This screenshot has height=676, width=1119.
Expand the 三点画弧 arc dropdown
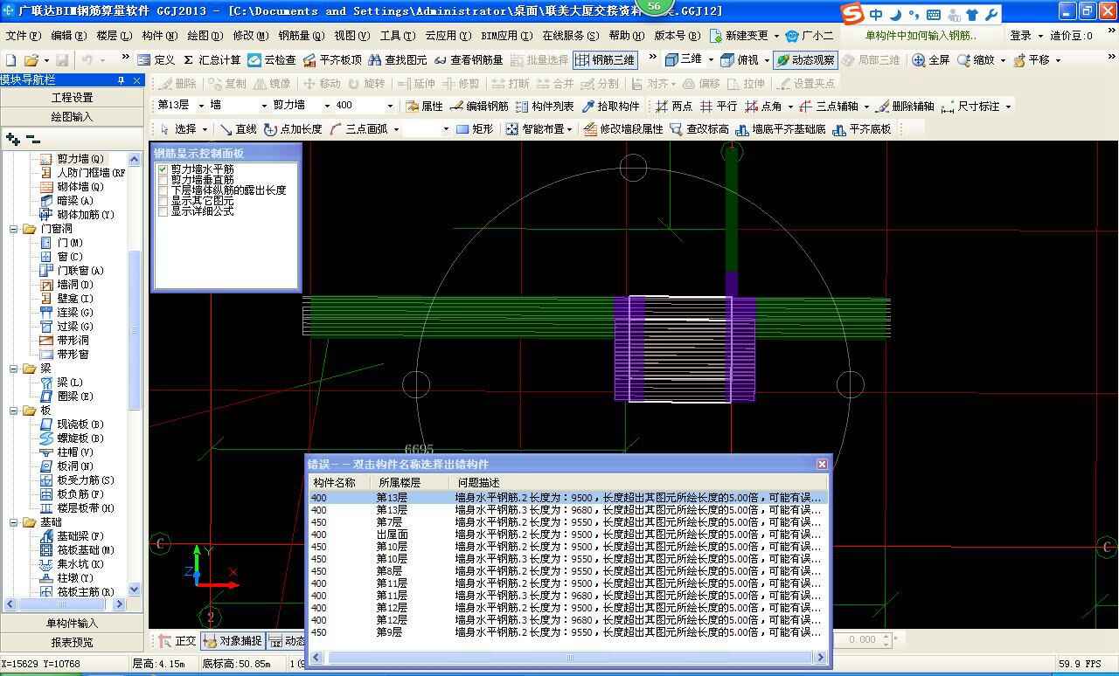click(x=396, y=128)
